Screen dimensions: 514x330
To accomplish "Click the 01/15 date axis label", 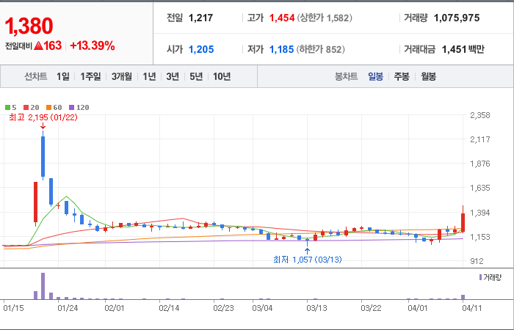I will pos(13,308).
